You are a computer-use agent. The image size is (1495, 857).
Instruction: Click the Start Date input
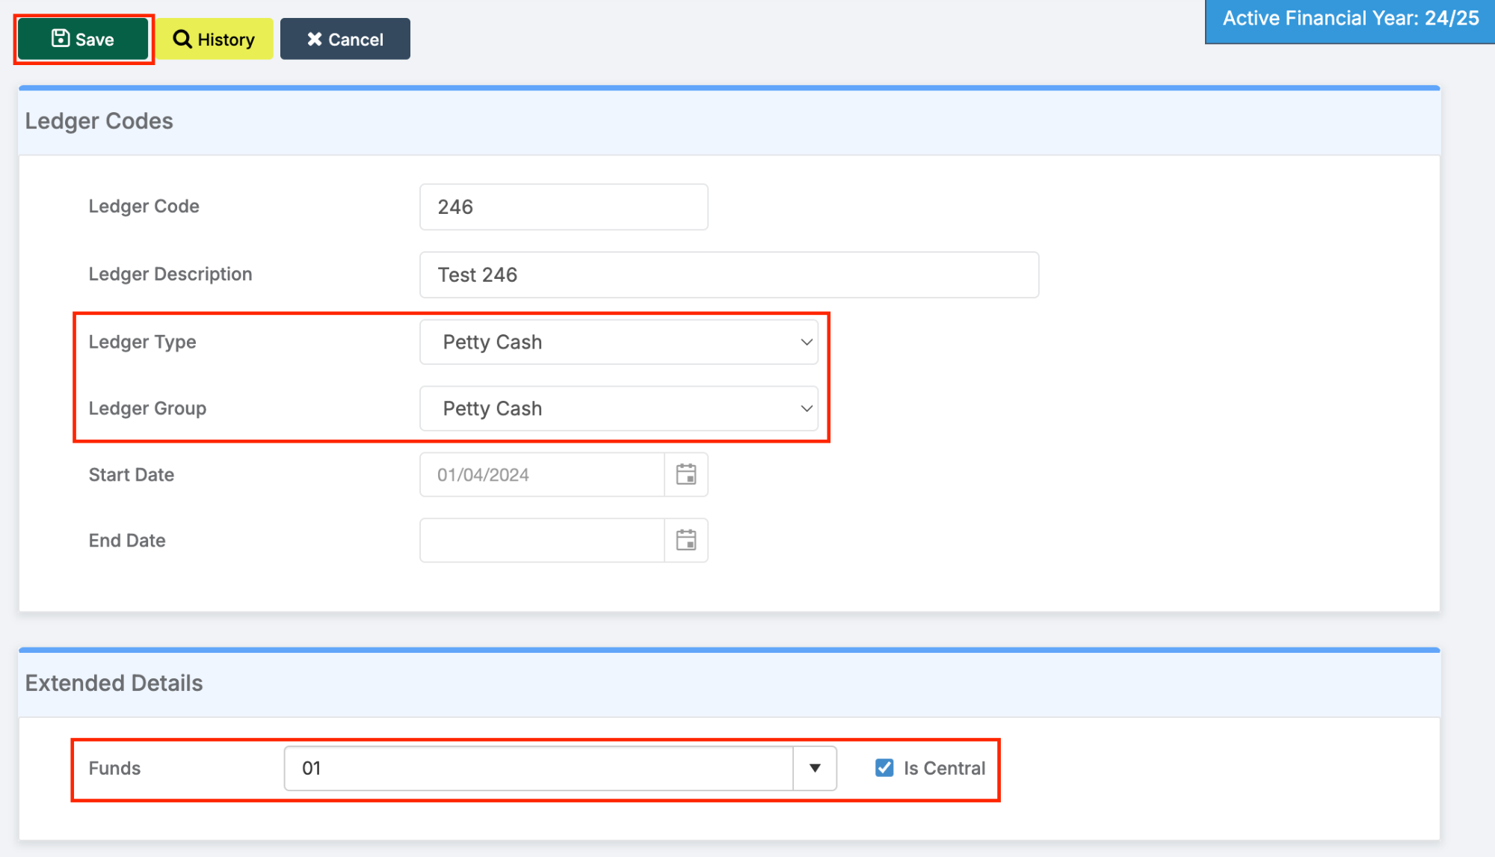541,475
